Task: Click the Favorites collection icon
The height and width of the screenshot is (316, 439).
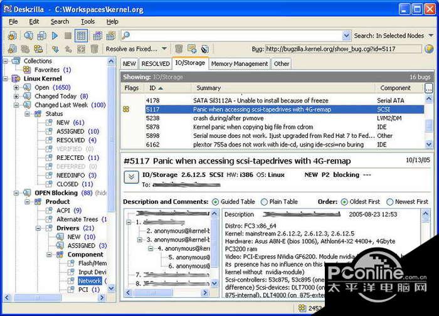Action: point(27,70)
